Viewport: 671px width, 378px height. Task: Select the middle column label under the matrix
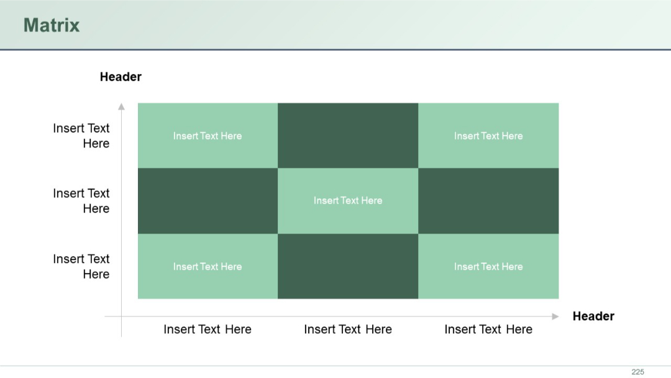[348, 329]
